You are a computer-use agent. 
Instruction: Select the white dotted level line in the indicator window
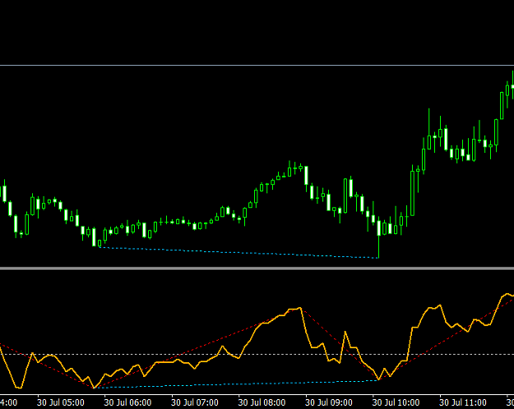click(257, 354)
